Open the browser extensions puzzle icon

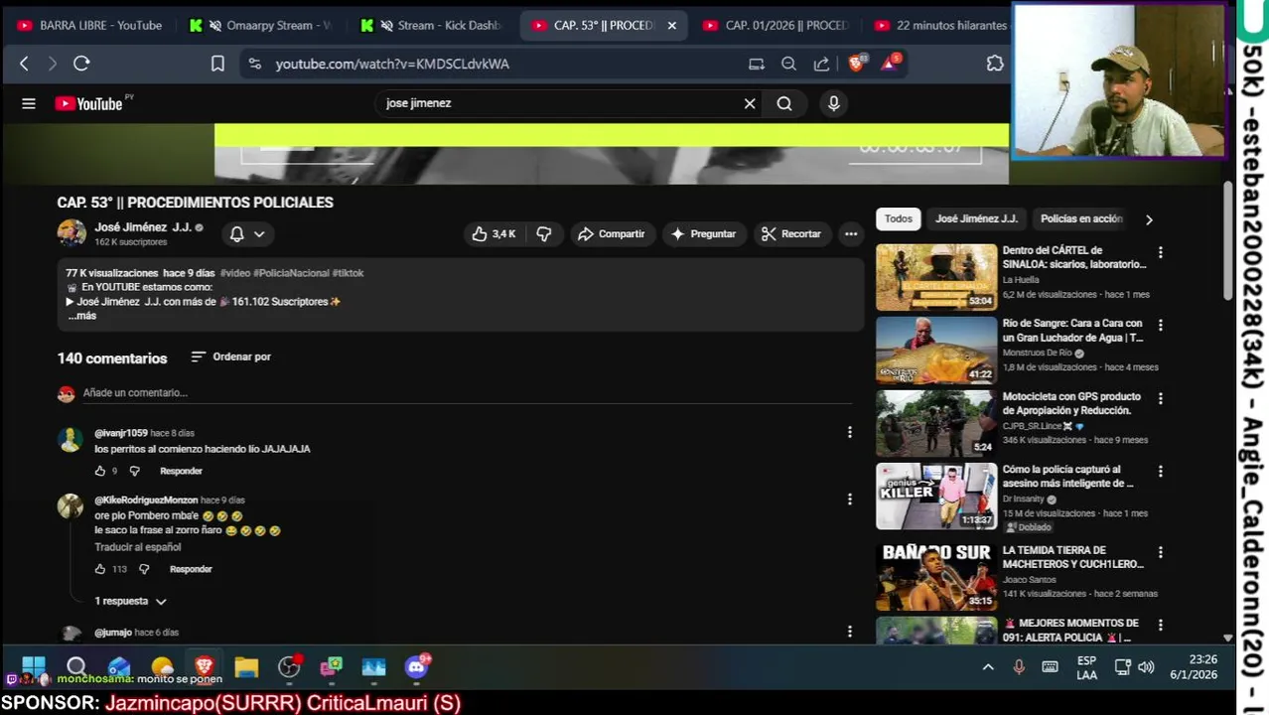click(995, 64)
